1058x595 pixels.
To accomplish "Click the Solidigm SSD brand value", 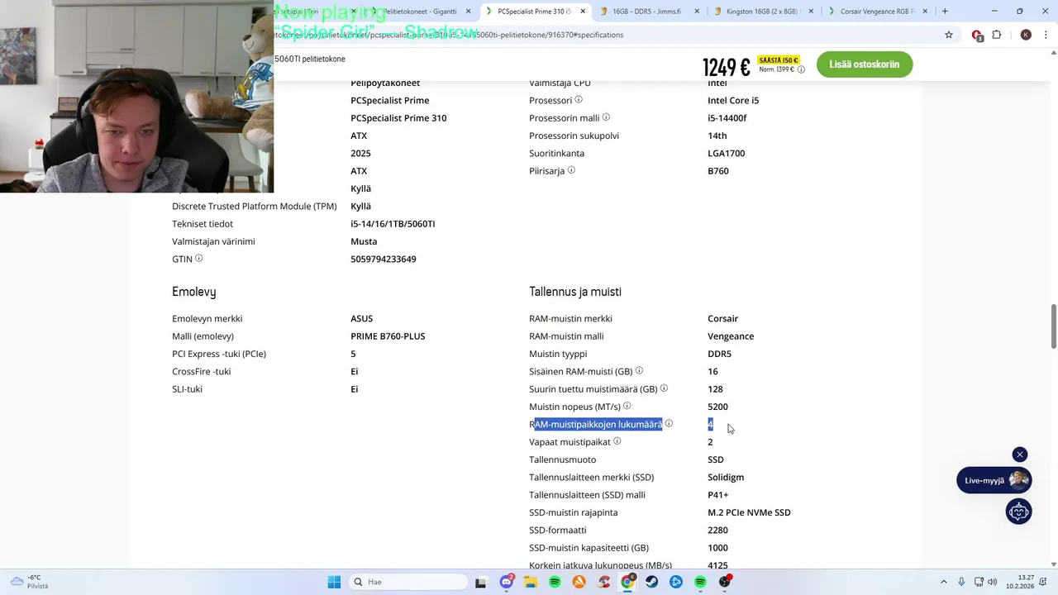I will pyautogui.click(x=726, y=477).
